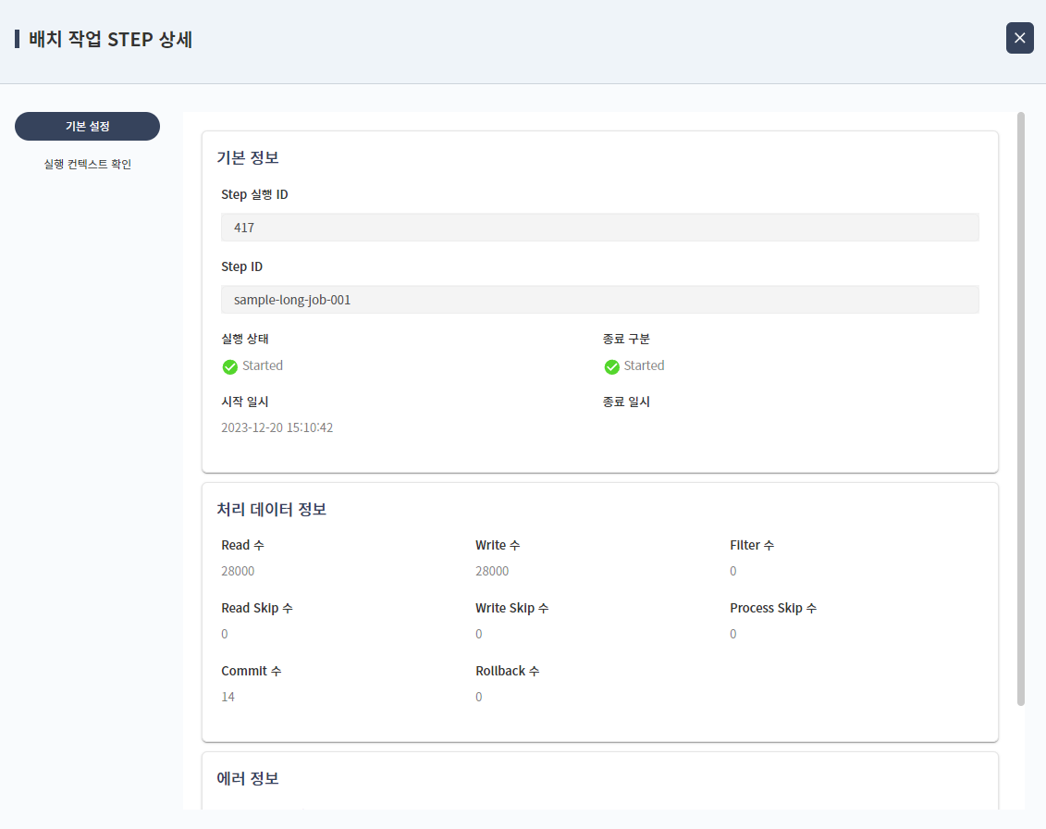Select the 기본 설정 sidebar item
This screenshot has width=1046, height=829.
[87, 126]
